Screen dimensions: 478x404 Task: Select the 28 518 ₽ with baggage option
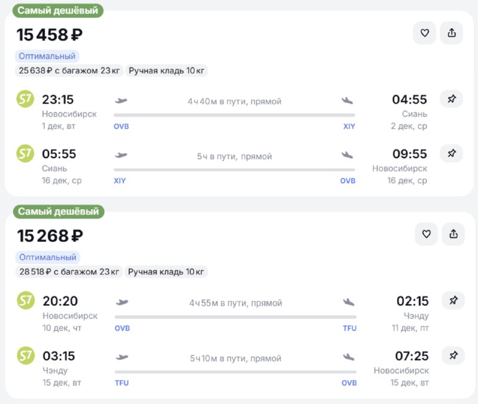[x=69, y=272]
